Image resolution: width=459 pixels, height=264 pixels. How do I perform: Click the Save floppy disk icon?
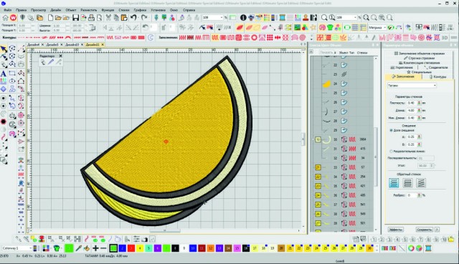coord(75,18)
